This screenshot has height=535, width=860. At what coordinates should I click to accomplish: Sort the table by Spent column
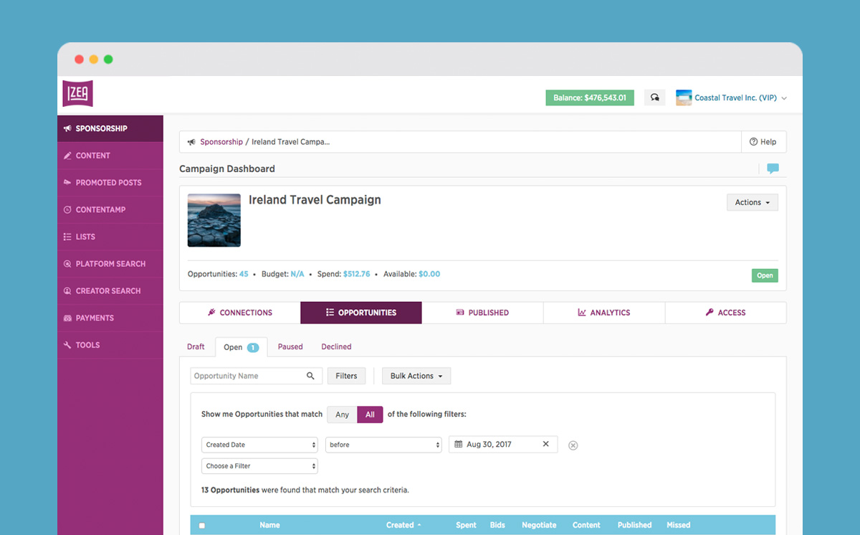click(x=466, y=525)
